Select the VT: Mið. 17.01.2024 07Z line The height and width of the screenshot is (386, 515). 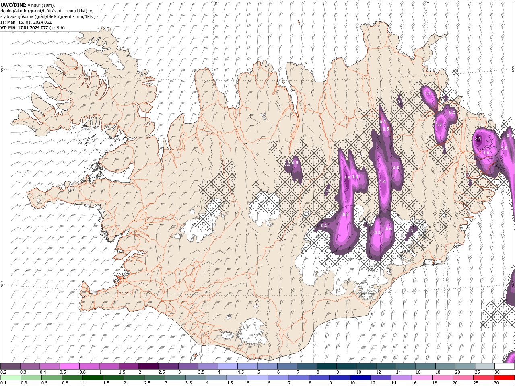[x=25, y=28]
